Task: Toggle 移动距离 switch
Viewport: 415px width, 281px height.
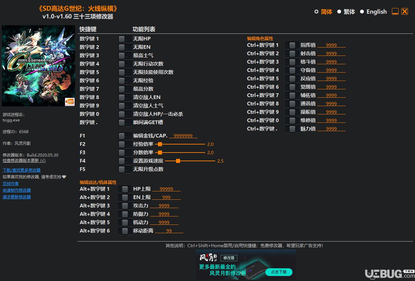Action: tap(125, 231)
